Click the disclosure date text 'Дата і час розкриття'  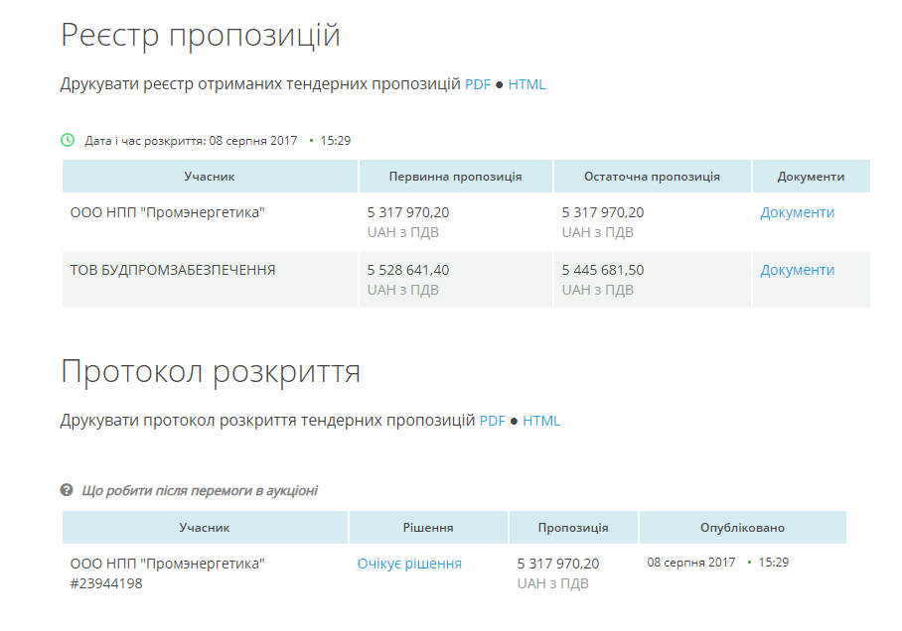point(146,141)
